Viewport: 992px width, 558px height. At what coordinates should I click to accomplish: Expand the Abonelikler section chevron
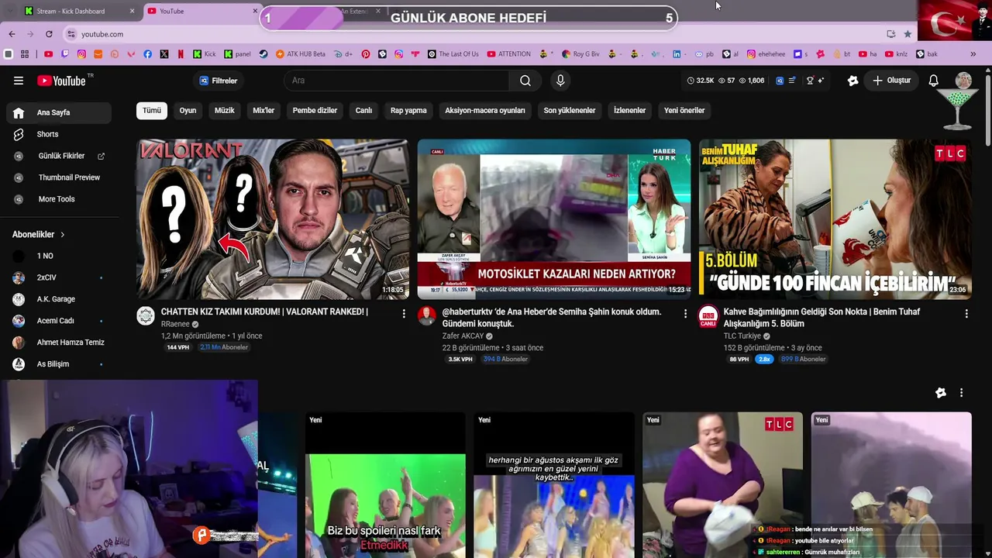(63, 235)
